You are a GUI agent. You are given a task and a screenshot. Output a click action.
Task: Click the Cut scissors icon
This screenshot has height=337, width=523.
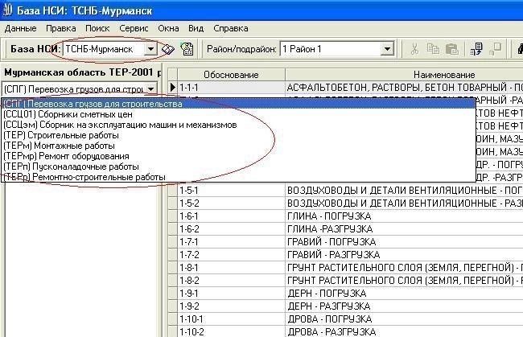click(414, 49)
